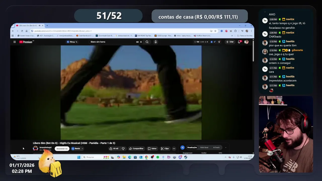The width and height of the screenshot is (322, 181).
Task: Switch to the AI Coach tab
Action: (x=216, y=148)
